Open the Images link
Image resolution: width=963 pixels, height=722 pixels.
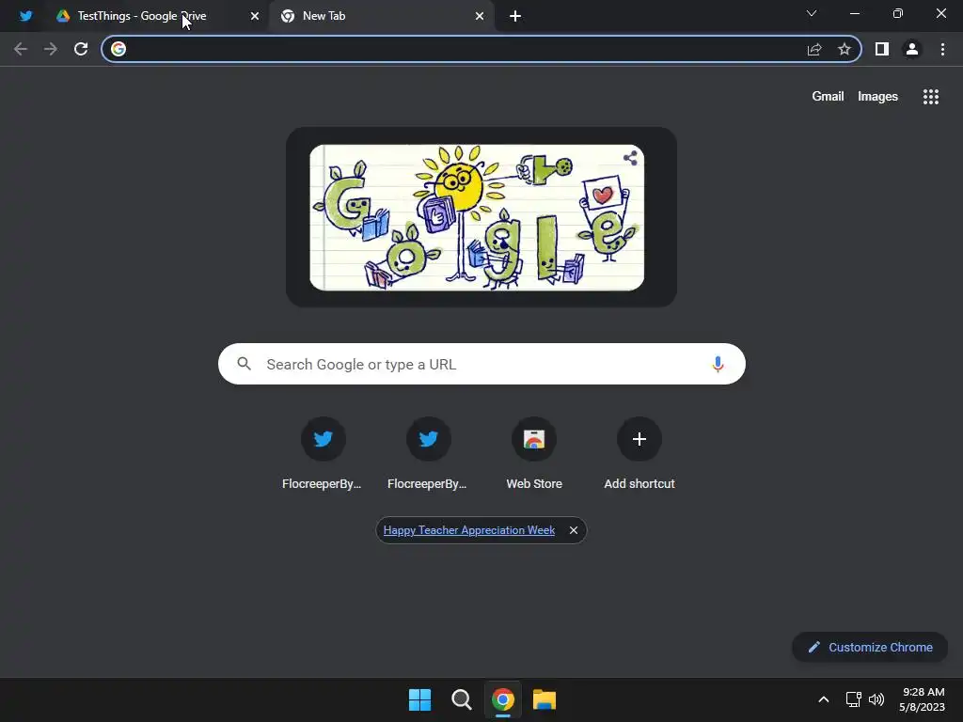(877, 97)
